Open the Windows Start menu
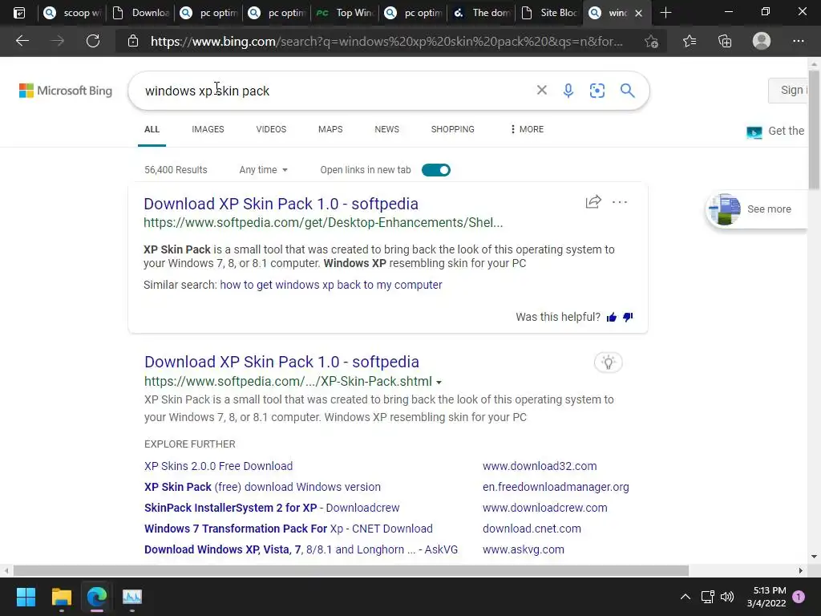The image size is (821, 616). [26, 597]
